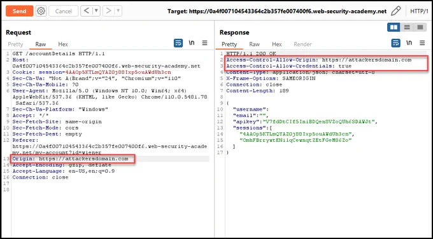Toggle non-printable \n characters in Request
The height and width of the screenshot is (239, 433).
click(192, 43)
